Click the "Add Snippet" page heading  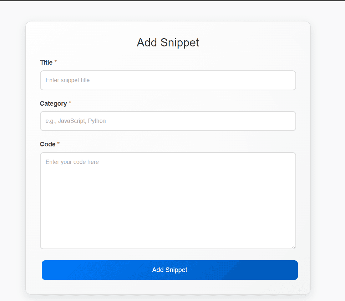(168, 42)
